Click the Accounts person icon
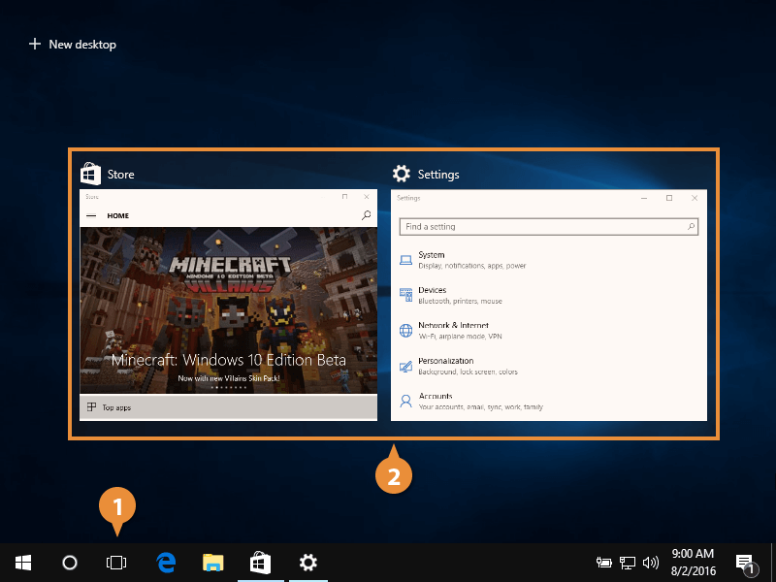Viewport: 776px width, 582px height. coord(405,401)
